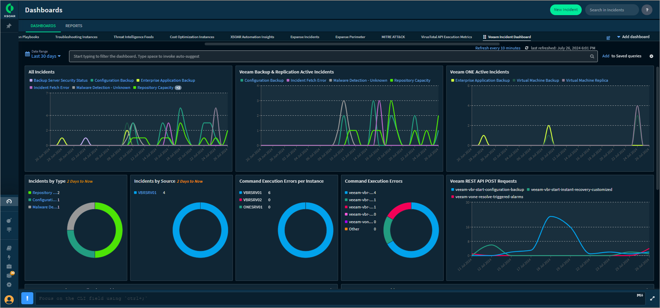The image size is (660, 308).
Task: Click the CLI command input field
Action: pos(340,298)
